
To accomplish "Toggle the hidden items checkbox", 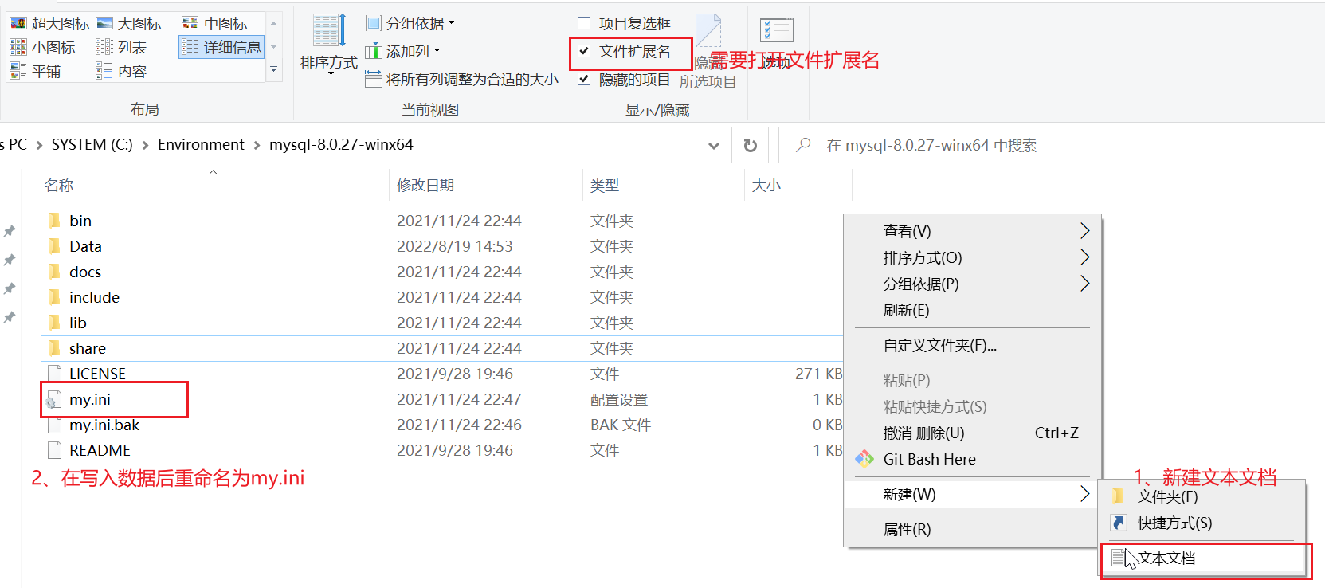I will click(584, 79).
